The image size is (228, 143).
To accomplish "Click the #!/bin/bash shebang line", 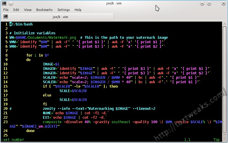I will (21, 24).
